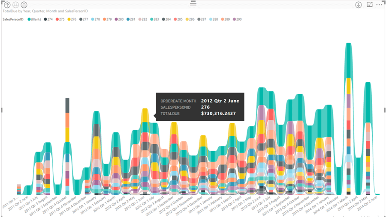Click axis label '2013 Qtr 3 July'

[261, 202]
